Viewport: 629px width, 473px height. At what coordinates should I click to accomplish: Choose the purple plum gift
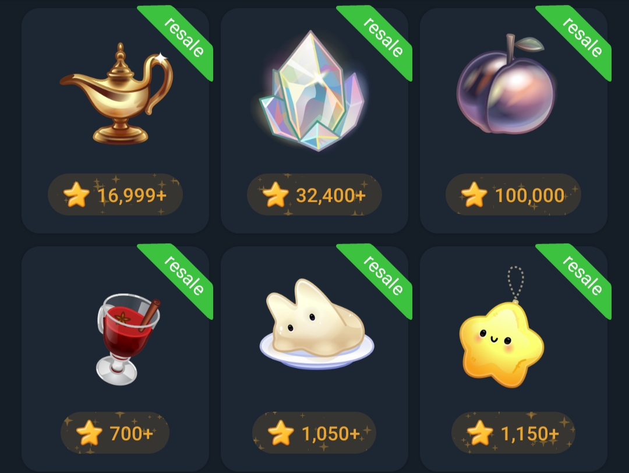(506, 84)
